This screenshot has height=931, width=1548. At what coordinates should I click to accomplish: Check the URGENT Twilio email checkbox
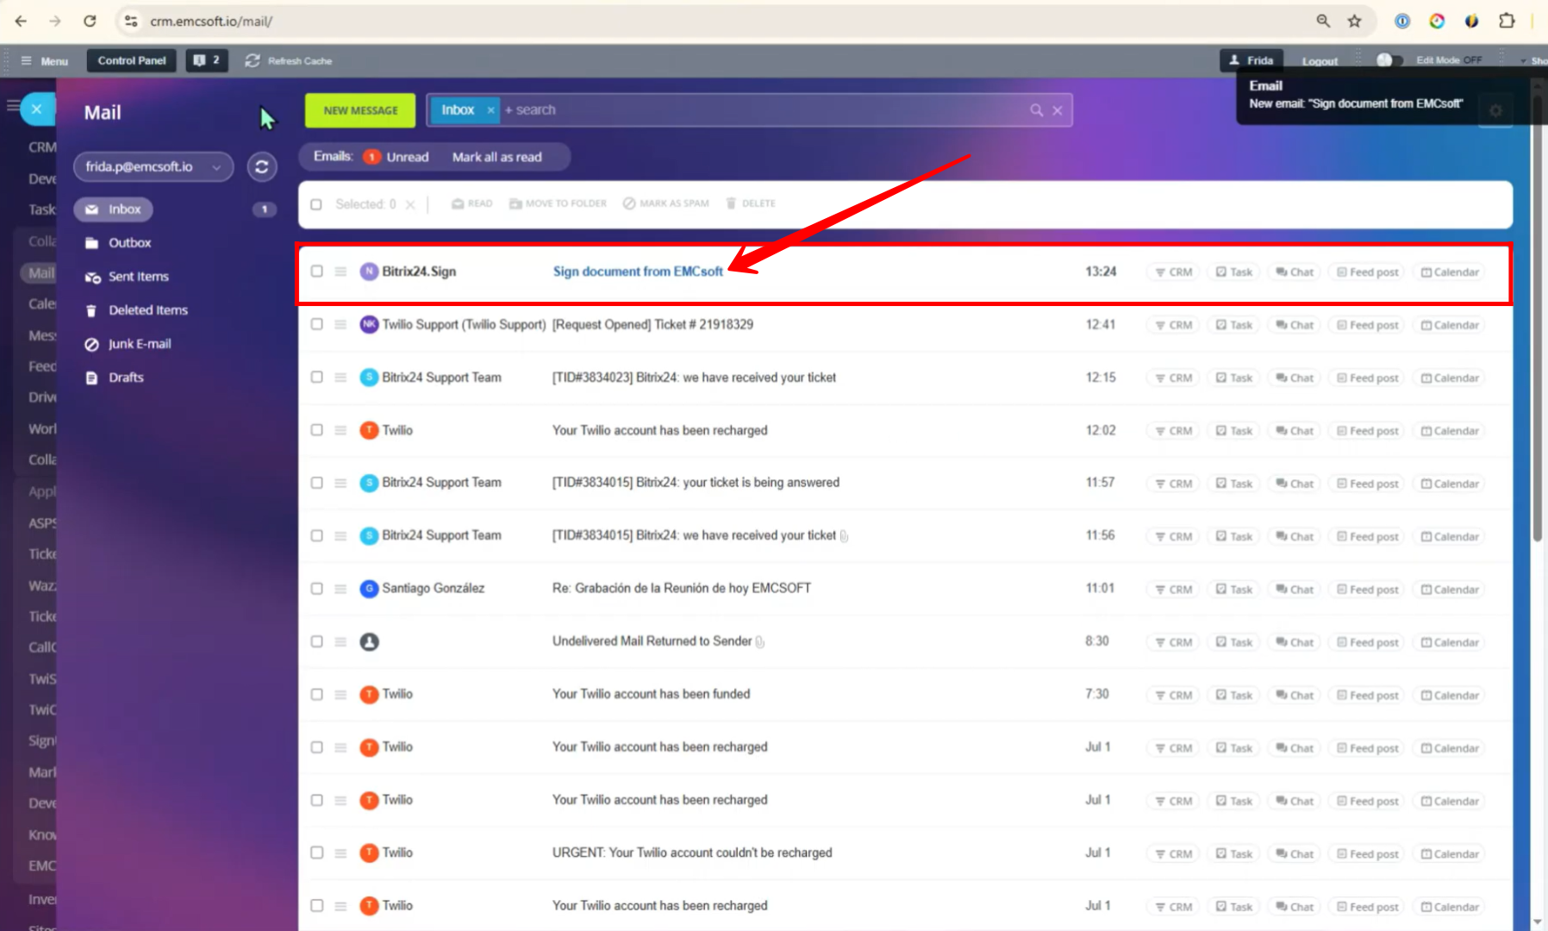click(x=316, y=853)
